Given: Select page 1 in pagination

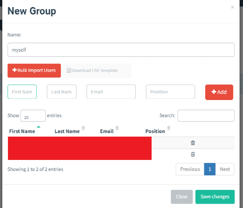Looking at the screenshot, I should coord(210,169).
